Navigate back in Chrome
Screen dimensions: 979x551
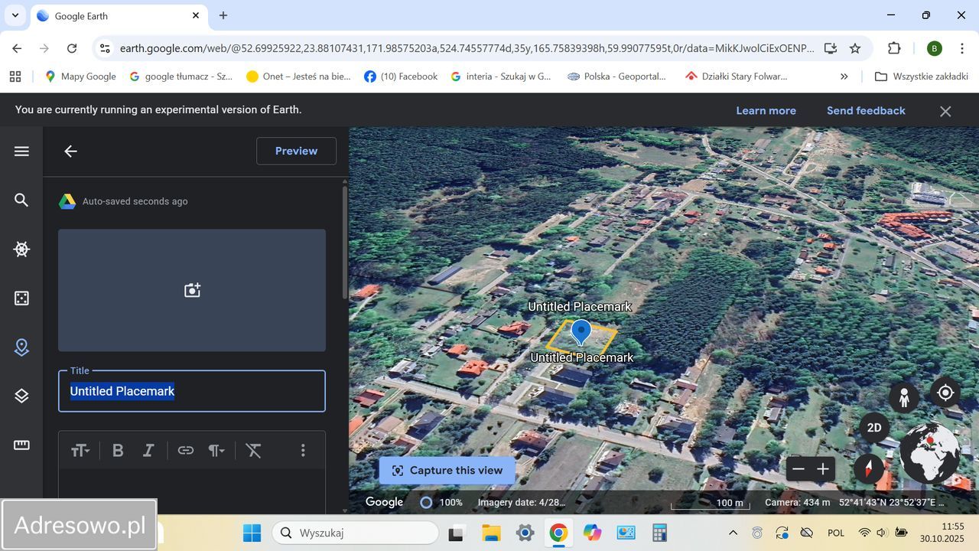pos(17,48)
